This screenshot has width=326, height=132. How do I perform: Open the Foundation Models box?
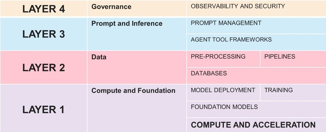[x=256, y=109]
